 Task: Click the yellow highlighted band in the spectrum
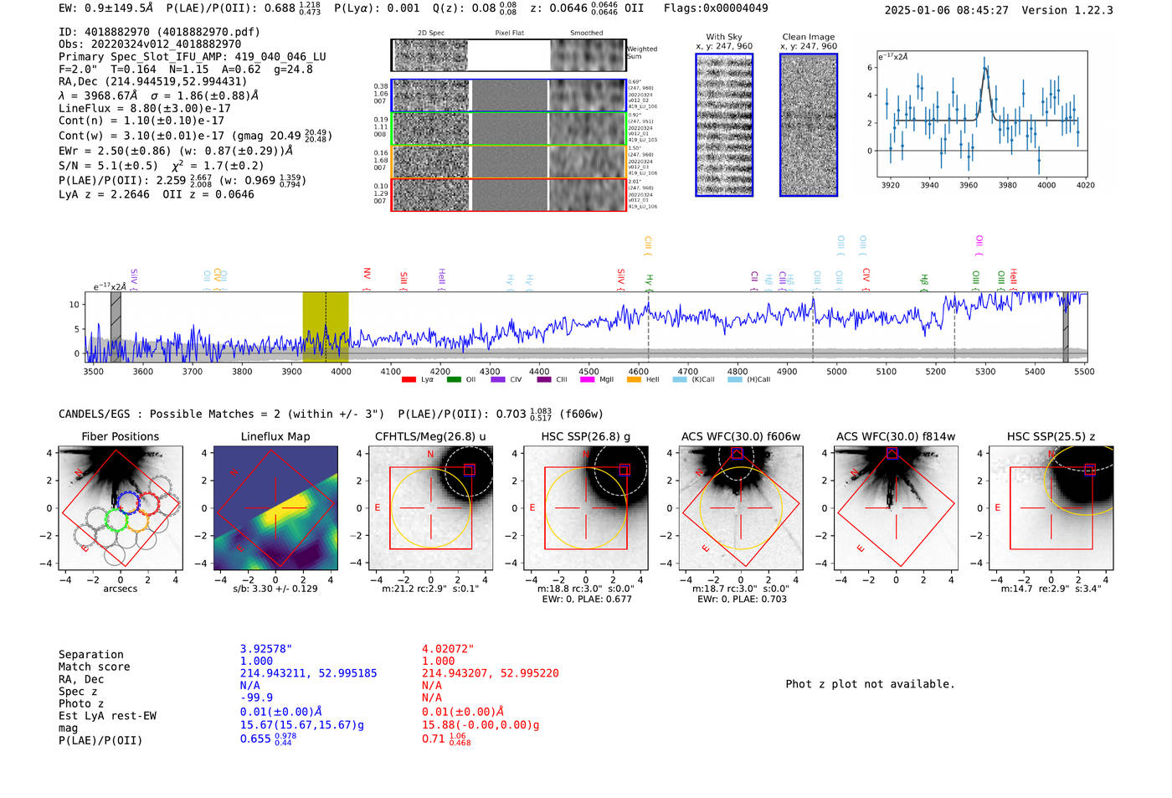pos(326,327)
